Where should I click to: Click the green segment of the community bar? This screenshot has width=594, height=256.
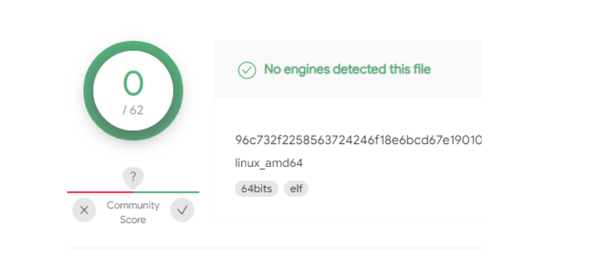(x=166, y=192)
